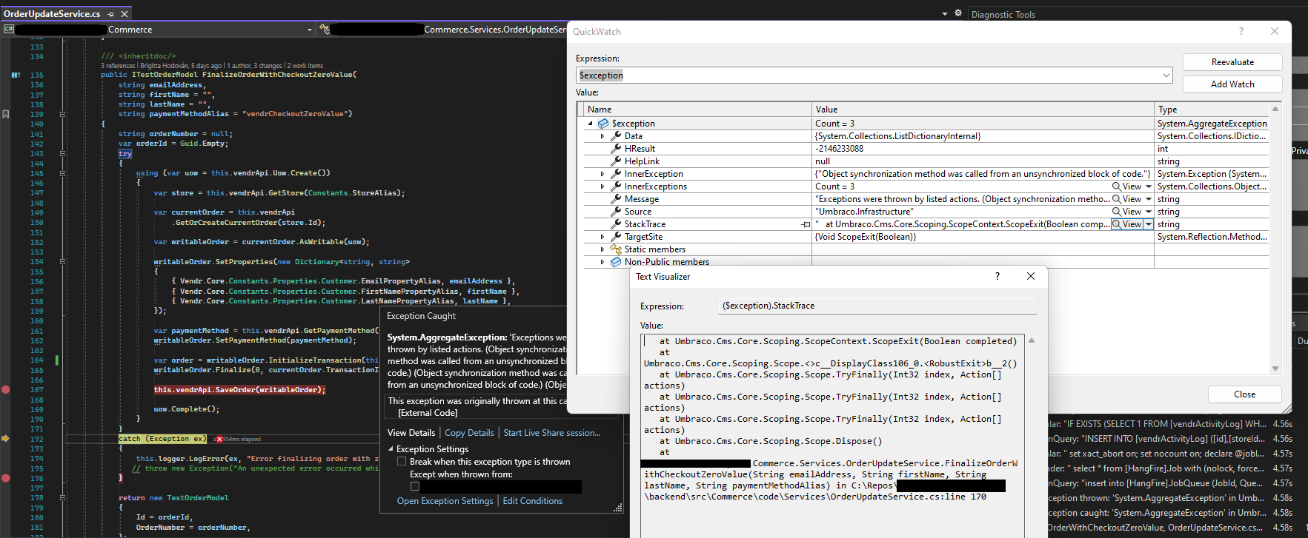Click View visualizer for Message row
Image resolution: width=1308 pixels, height=538 pixels.
point(1127,199)
